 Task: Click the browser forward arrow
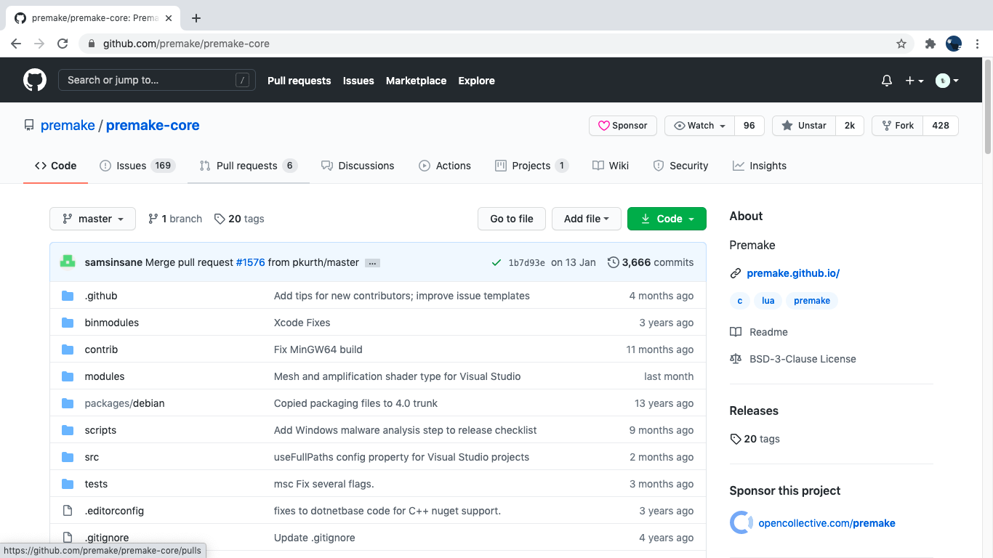pyautogui.click(x=39, y=44)
